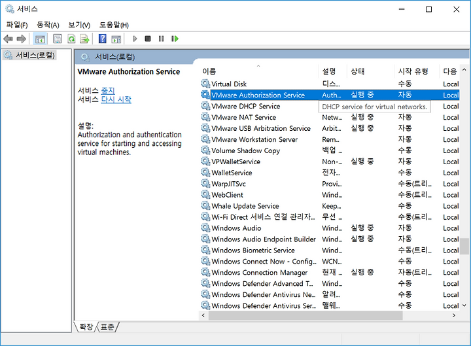
Task: Open the 도움말(H) menu
Action: point(114,25)
